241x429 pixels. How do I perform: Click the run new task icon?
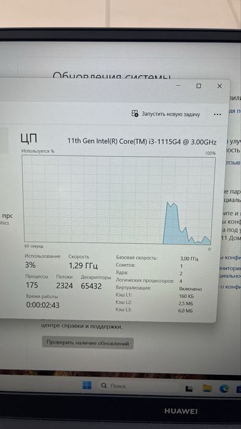[135, 114]
